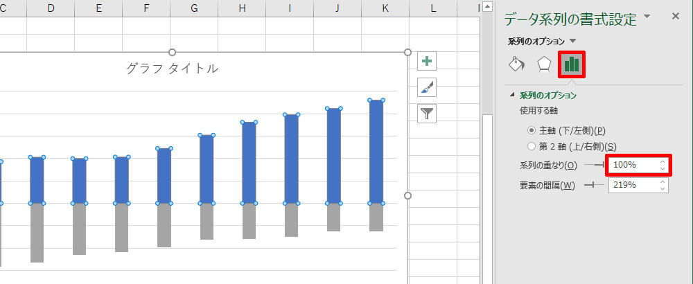Click the 系列の重なり slider
The image size is (693, 284).
[x=594, y=165]
